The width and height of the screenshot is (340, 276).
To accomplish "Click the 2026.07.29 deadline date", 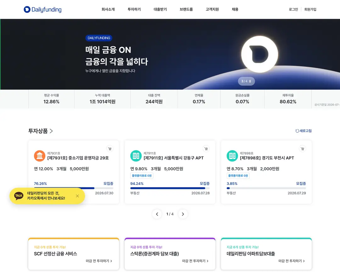I will tap(297, 193).
